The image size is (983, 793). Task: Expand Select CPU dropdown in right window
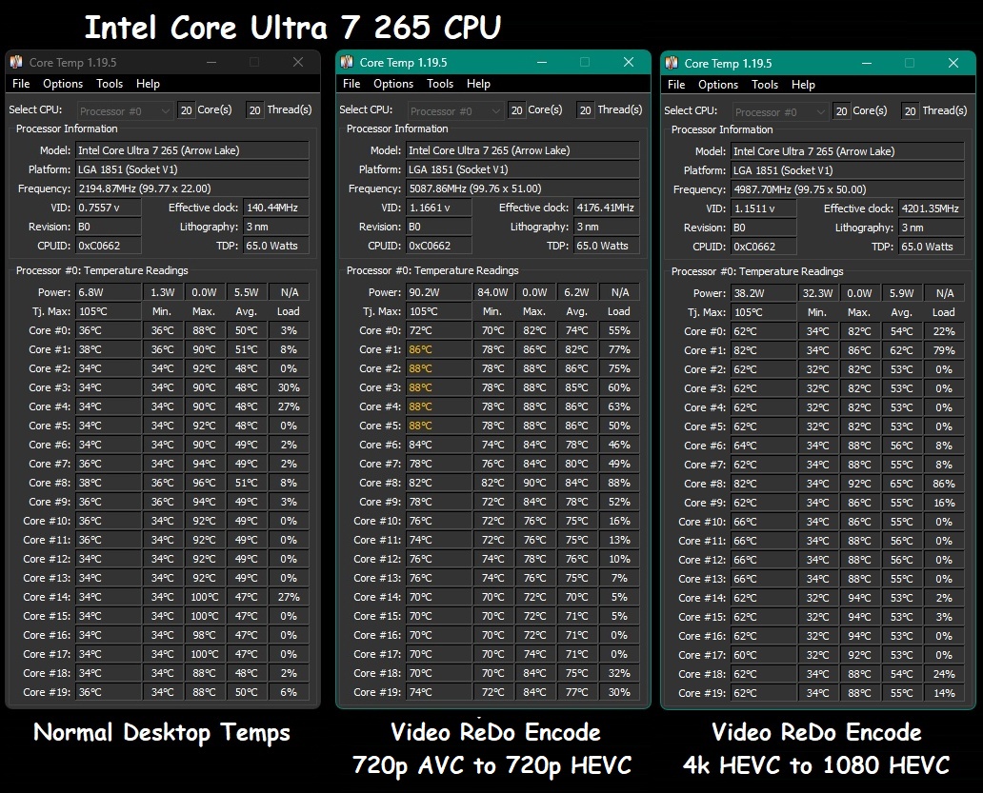tap(780, 112)
